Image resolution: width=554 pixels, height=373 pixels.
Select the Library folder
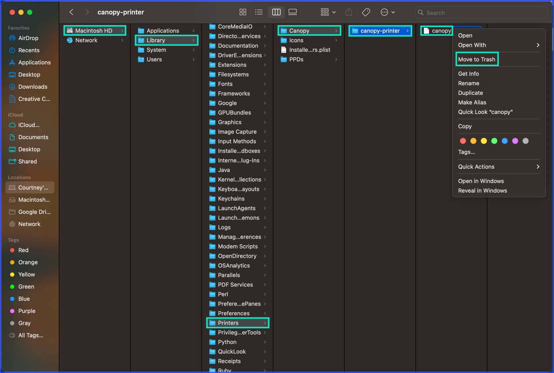(167, 40)
